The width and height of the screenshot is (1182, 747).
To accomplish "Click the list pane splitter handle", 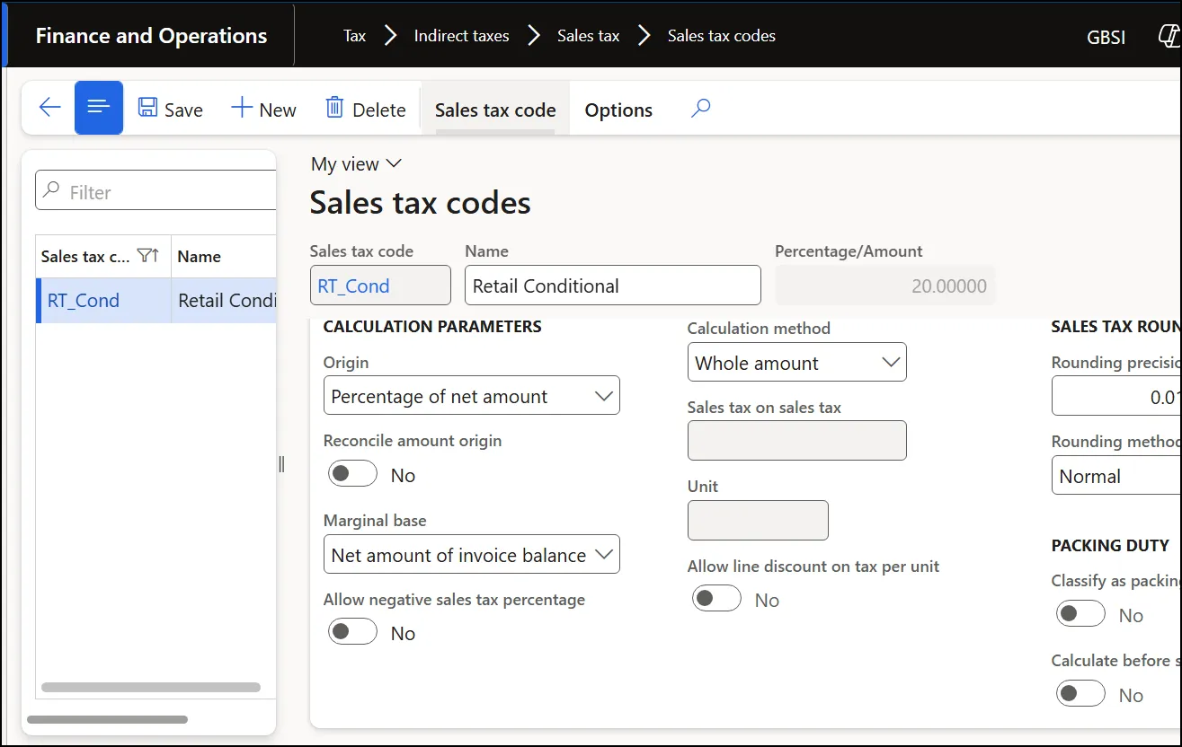I will click(281, 464).
